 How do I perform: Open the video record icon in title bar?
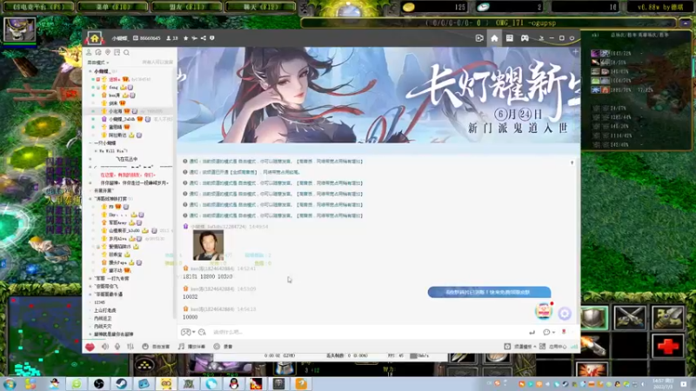click(479, 38)
